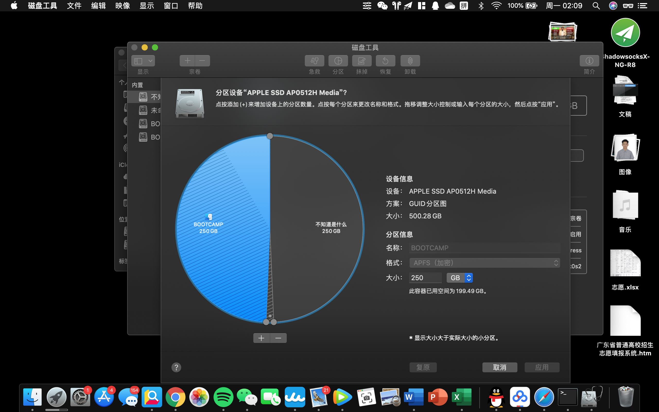The height and width of the screenshot is (412, 659).
Task: Click the First Aid (急救) toolbar icon
Action: click(314, 61)
